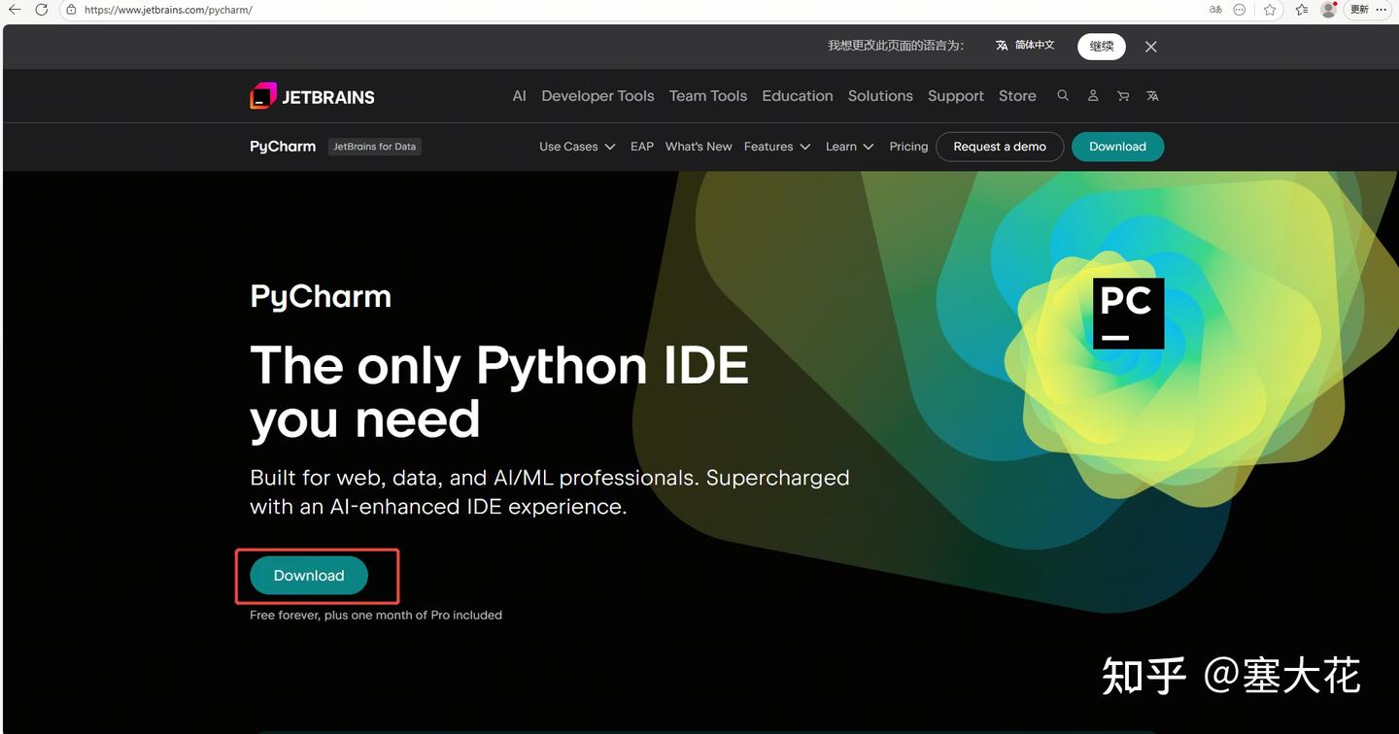Screen dimensions: 1399x734
Task: Select the 简体中文 language option
Action: click(x=1025, y=46)
